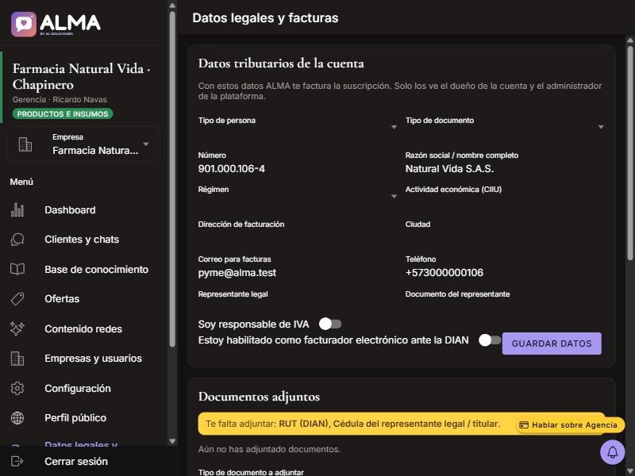Click the Tipo de documento a adjuntar label
The height and width of the screenshot is (476, 635).
point(251,472)
